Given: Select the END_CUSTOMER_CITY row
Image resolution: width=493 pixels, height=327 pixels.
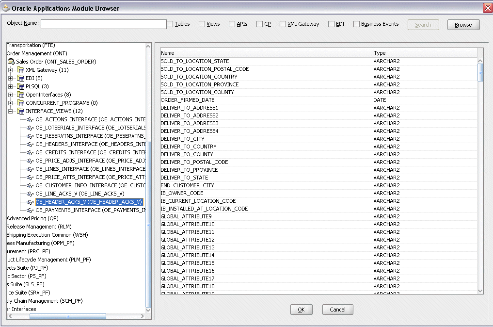Looking at the screenshot, I should 319,185.
